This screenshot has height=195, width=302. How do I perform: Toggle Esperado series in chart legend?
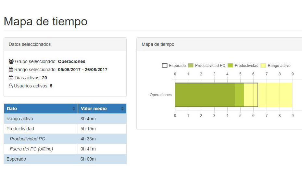(x=174, y=66)
